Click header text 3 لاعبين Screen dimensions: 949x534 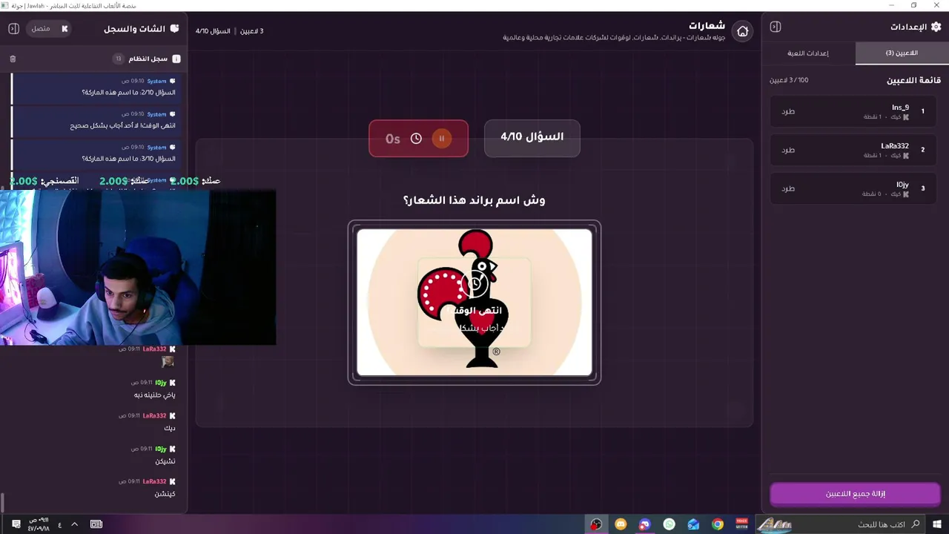[x=252, y=31]
